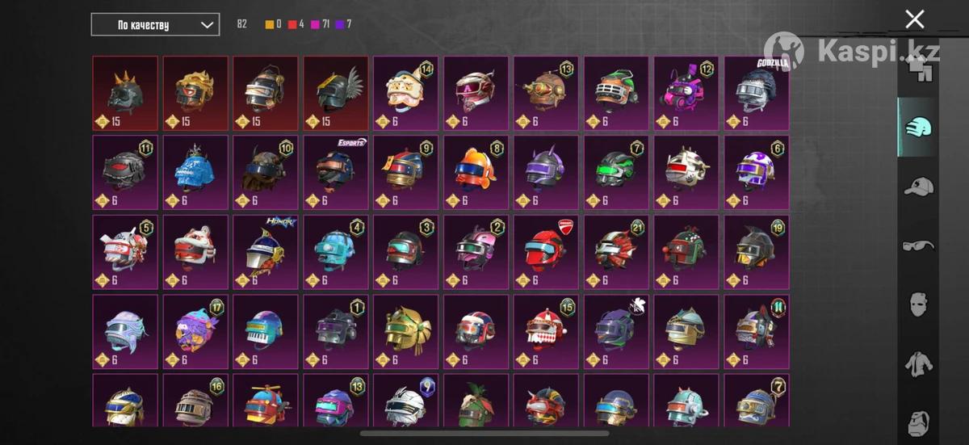
Task: Select the face mask category icon
Action: pos(918,304)
